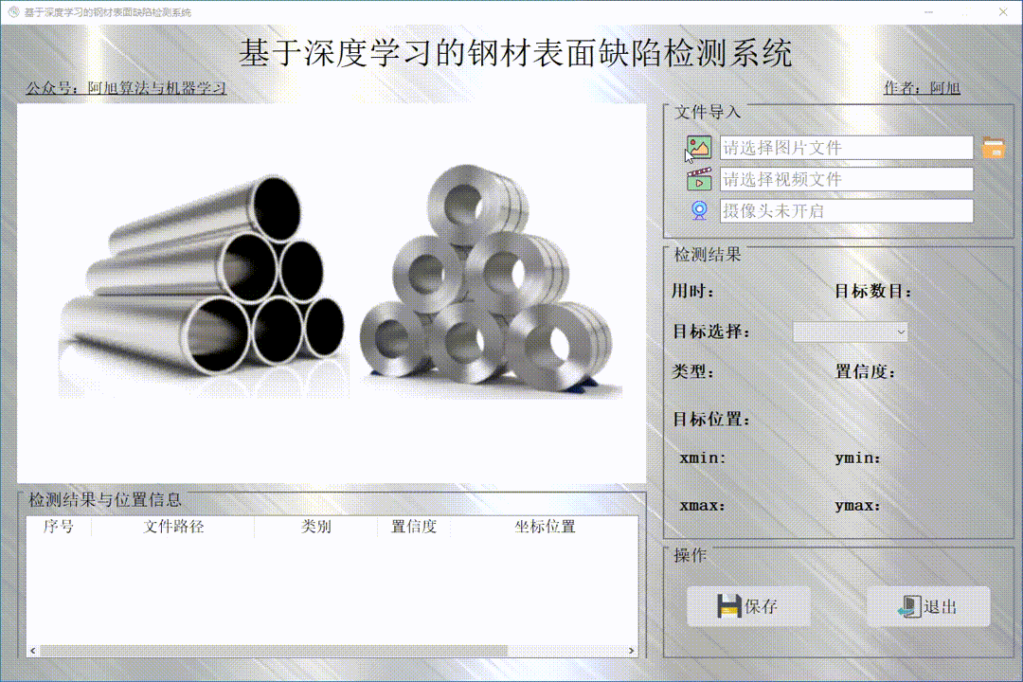Click the 公众号：阿旭算法与机器学习 link
The height and width of the screenshot is (682, 1023).
[126, 87]
